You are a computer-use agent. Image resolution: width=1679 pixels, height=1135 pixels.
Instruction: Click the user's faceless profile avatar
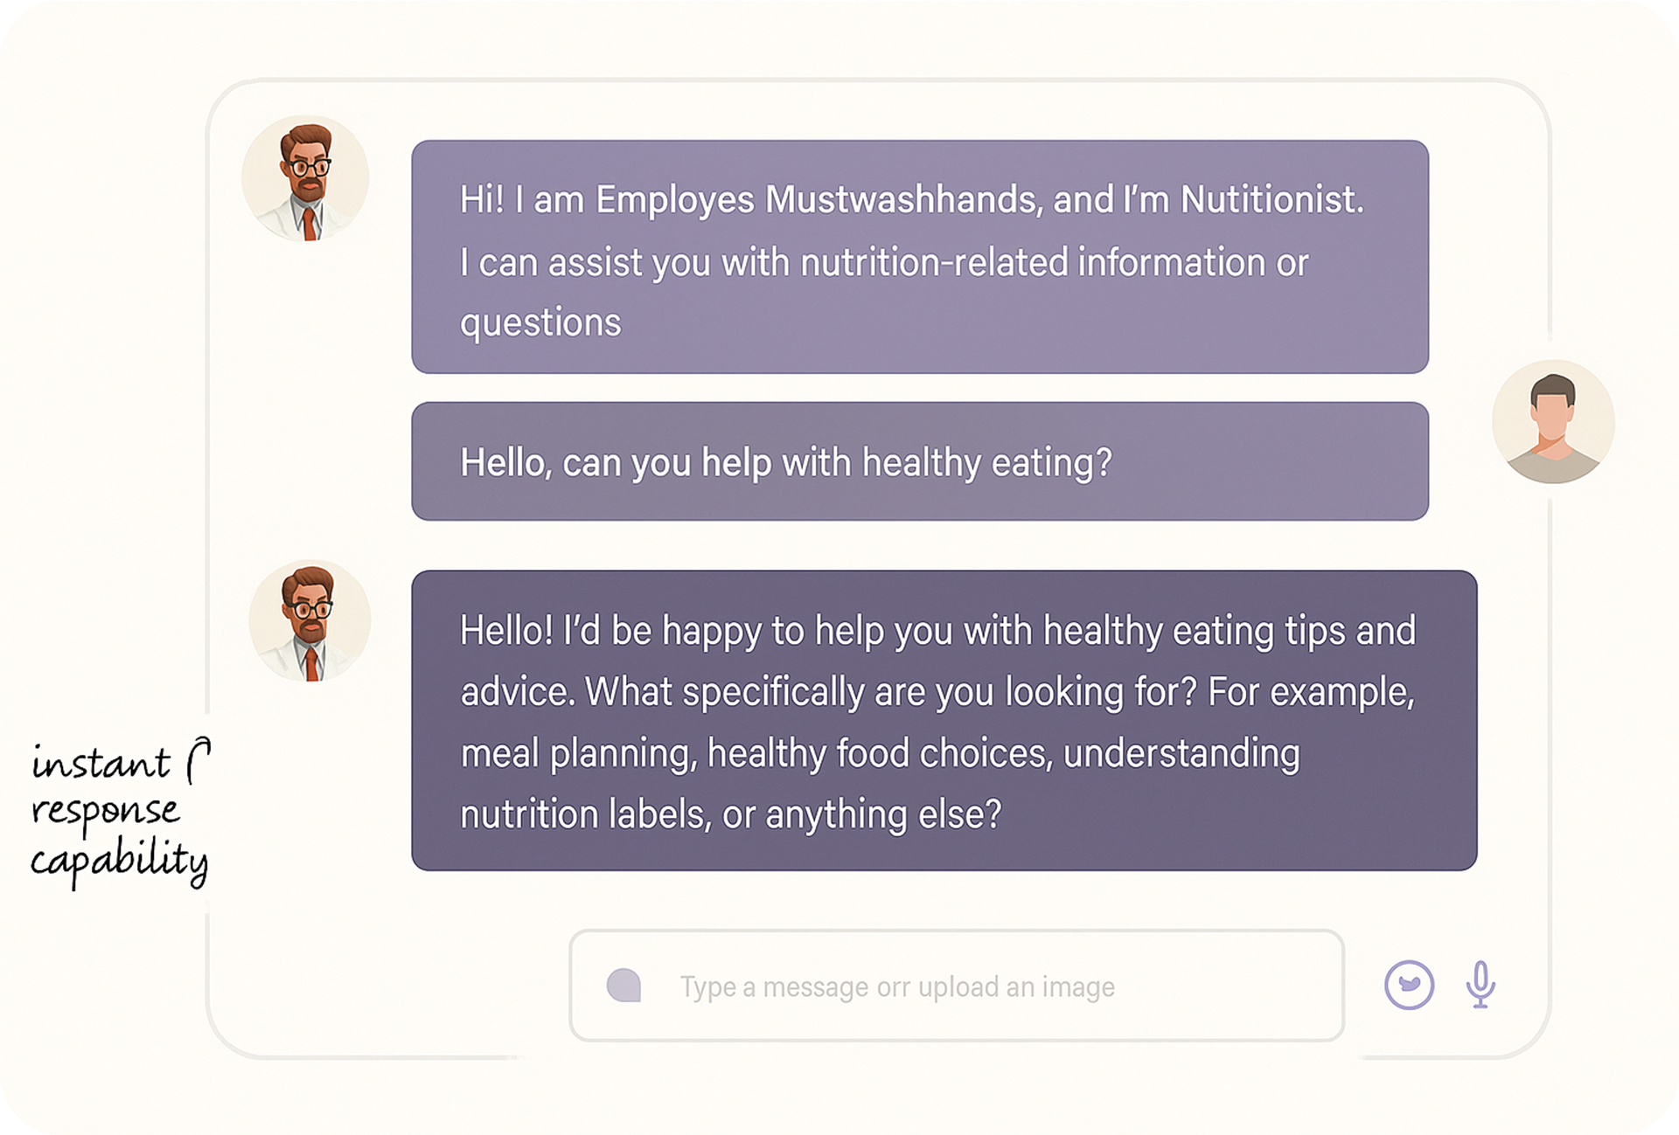tap(1552, 422)
